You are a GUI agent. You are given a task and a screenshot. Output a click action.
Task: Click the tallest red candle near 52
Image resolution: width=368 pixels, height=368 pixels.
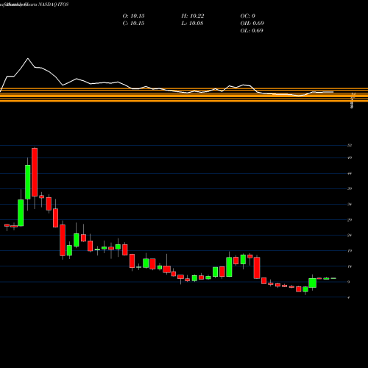pyautogui.click(x=35, y=172)
